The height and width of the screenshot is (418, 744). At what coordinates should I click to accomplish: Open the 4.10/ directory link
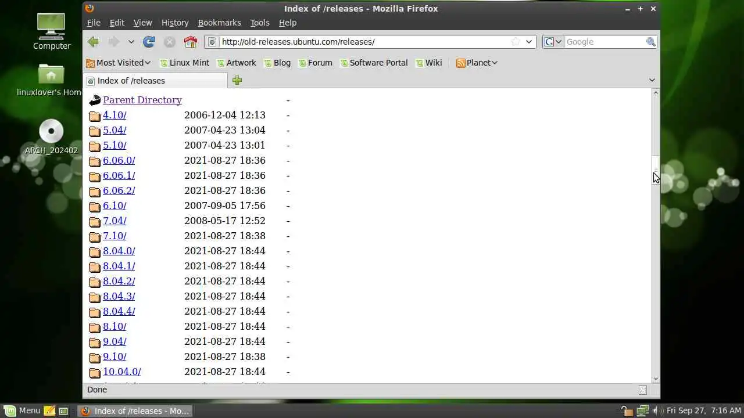(x=115, y=115)
